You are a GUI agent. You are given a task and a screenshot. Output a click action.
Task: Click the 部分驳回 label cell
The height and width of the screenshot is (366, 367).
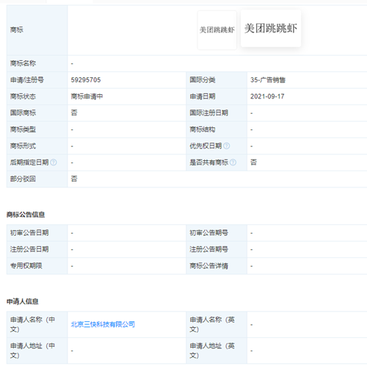point(37,179)
